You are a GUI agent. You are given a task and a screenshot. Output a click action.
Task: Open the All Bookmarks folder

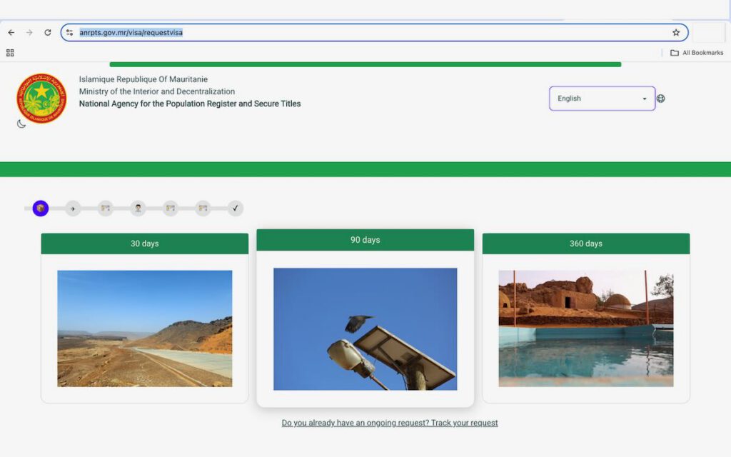(x=697, y=53)
